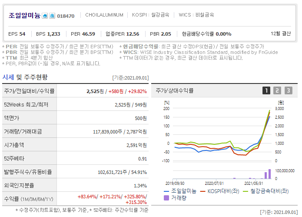Select chart x-axis date 2019/09/30
Image resolution: width=302 pixels, height=217 pixels.
[x=175, y=183]
